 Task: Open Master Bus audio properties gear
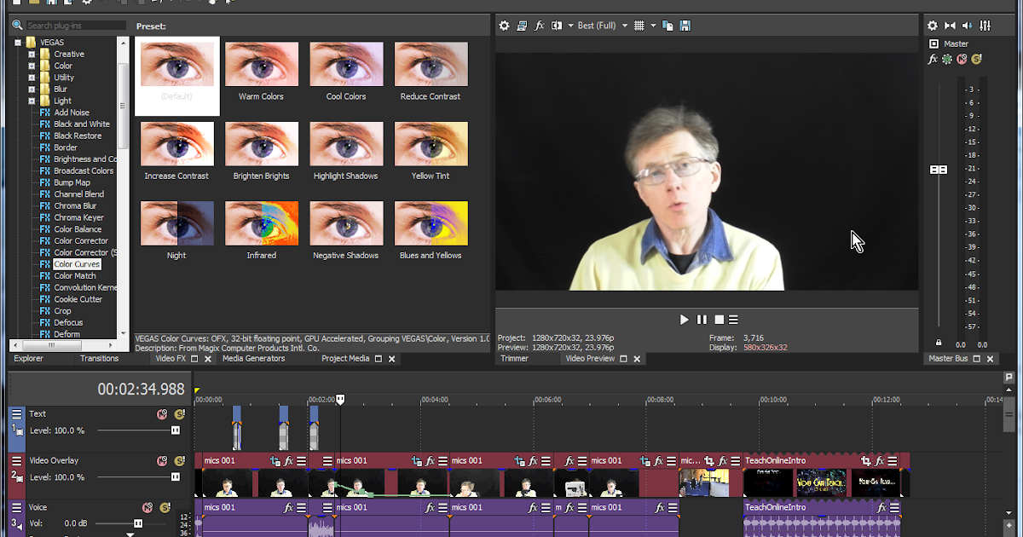tap(932, 26)
